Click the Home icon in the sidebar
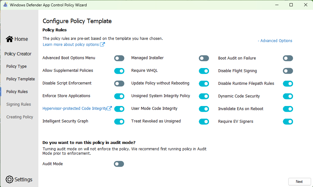Screen dimensions: 313x187 coord(9,39)
